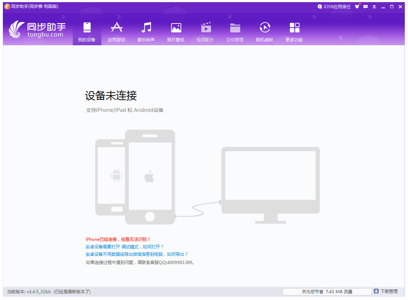
Task: Click the tongbu.com logo
Action: pyautogui.click(x=37, y=29)
